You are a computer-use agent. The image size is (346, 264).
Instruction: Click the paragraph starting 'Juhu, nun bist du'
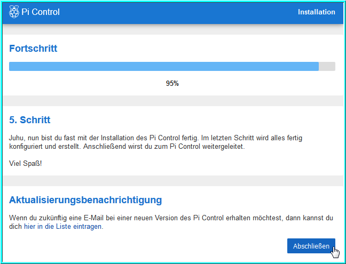coord(155,142)
